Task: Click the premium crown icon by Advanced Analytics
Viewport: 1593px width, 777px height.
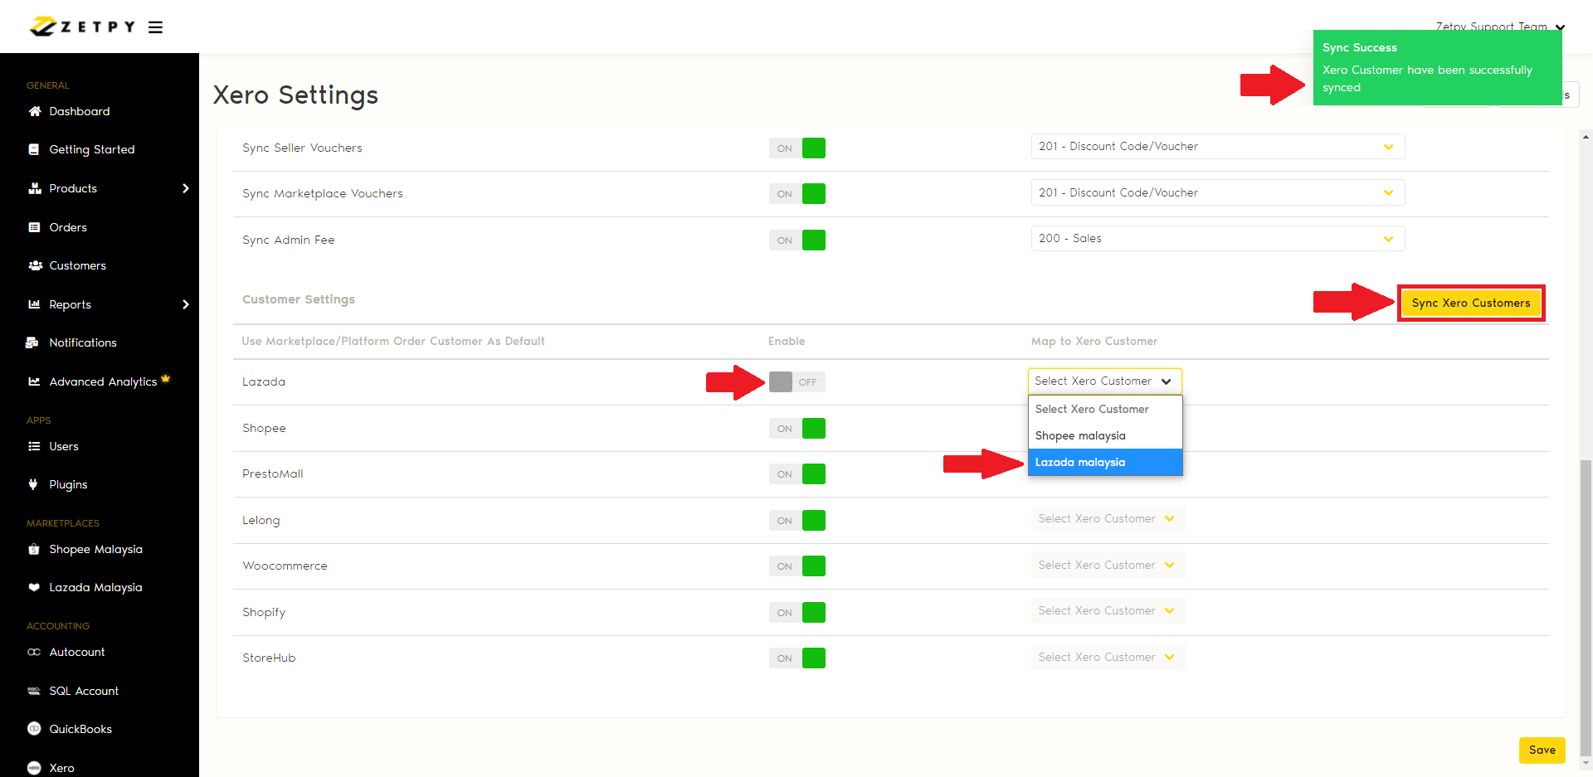Action: [x=166, y=378]
